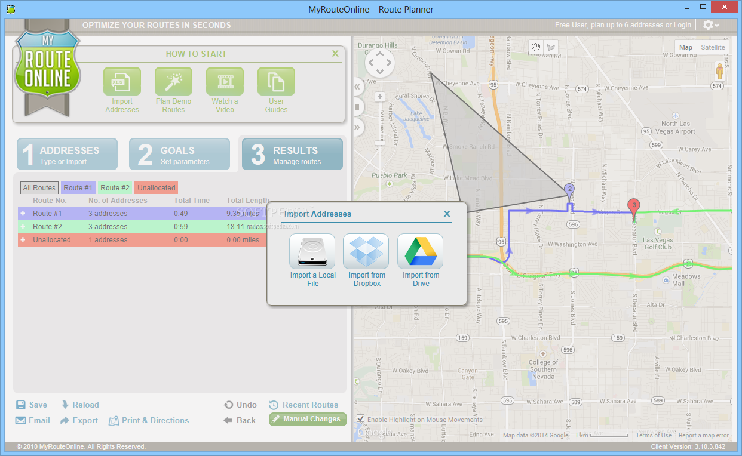Zoom in on the map
The width and height of the screenshot is (742, 456).
coord(379,97)
